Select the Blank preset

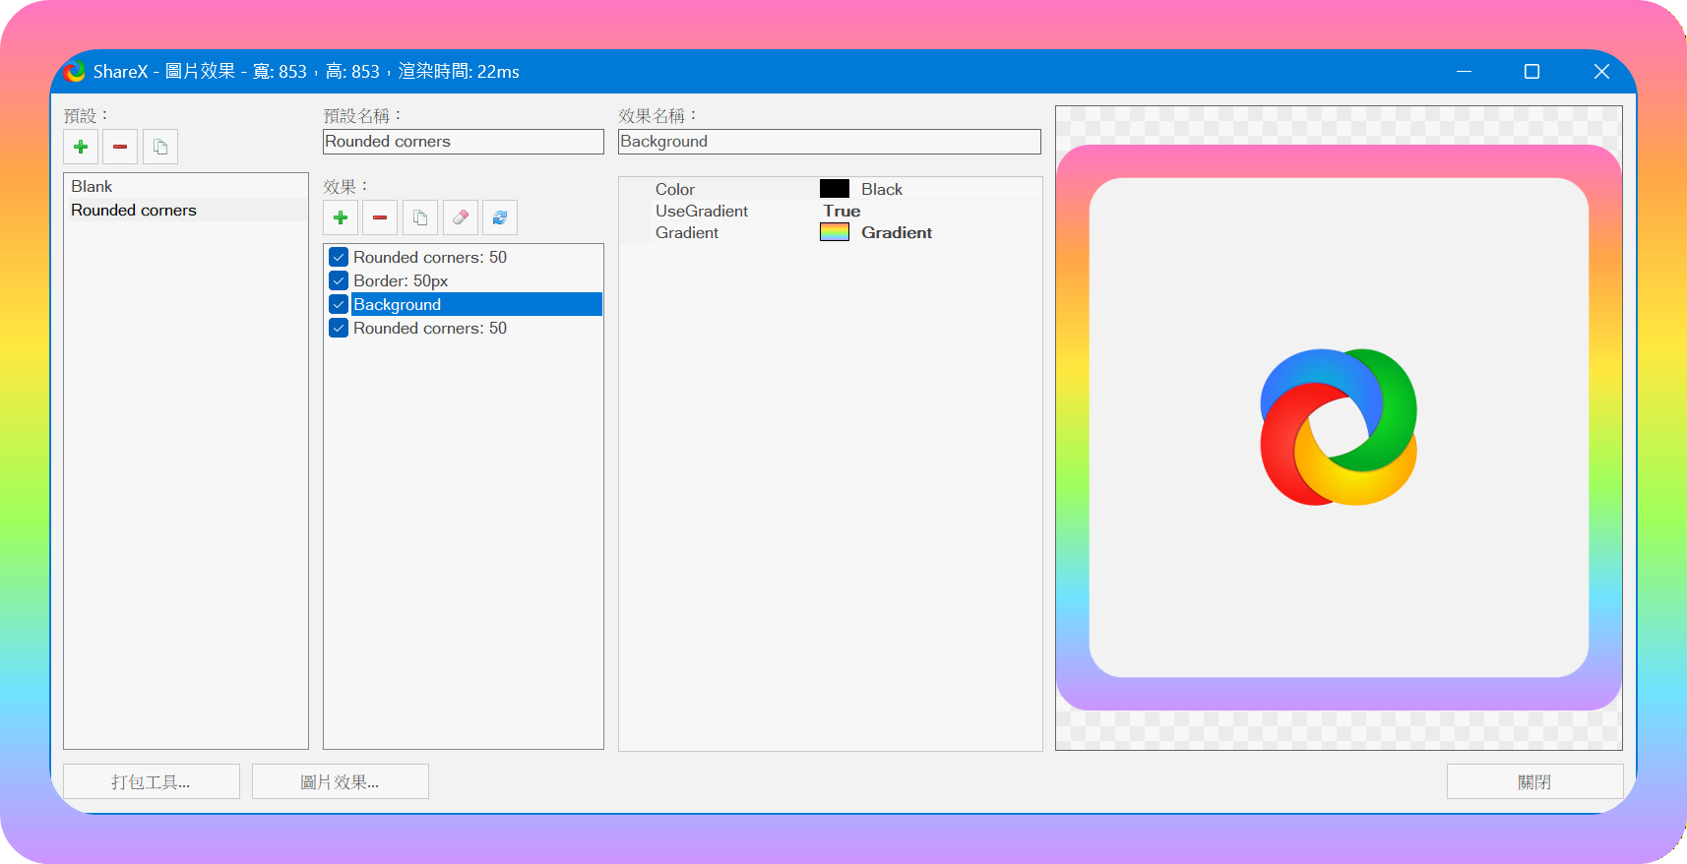coord(186,186)
